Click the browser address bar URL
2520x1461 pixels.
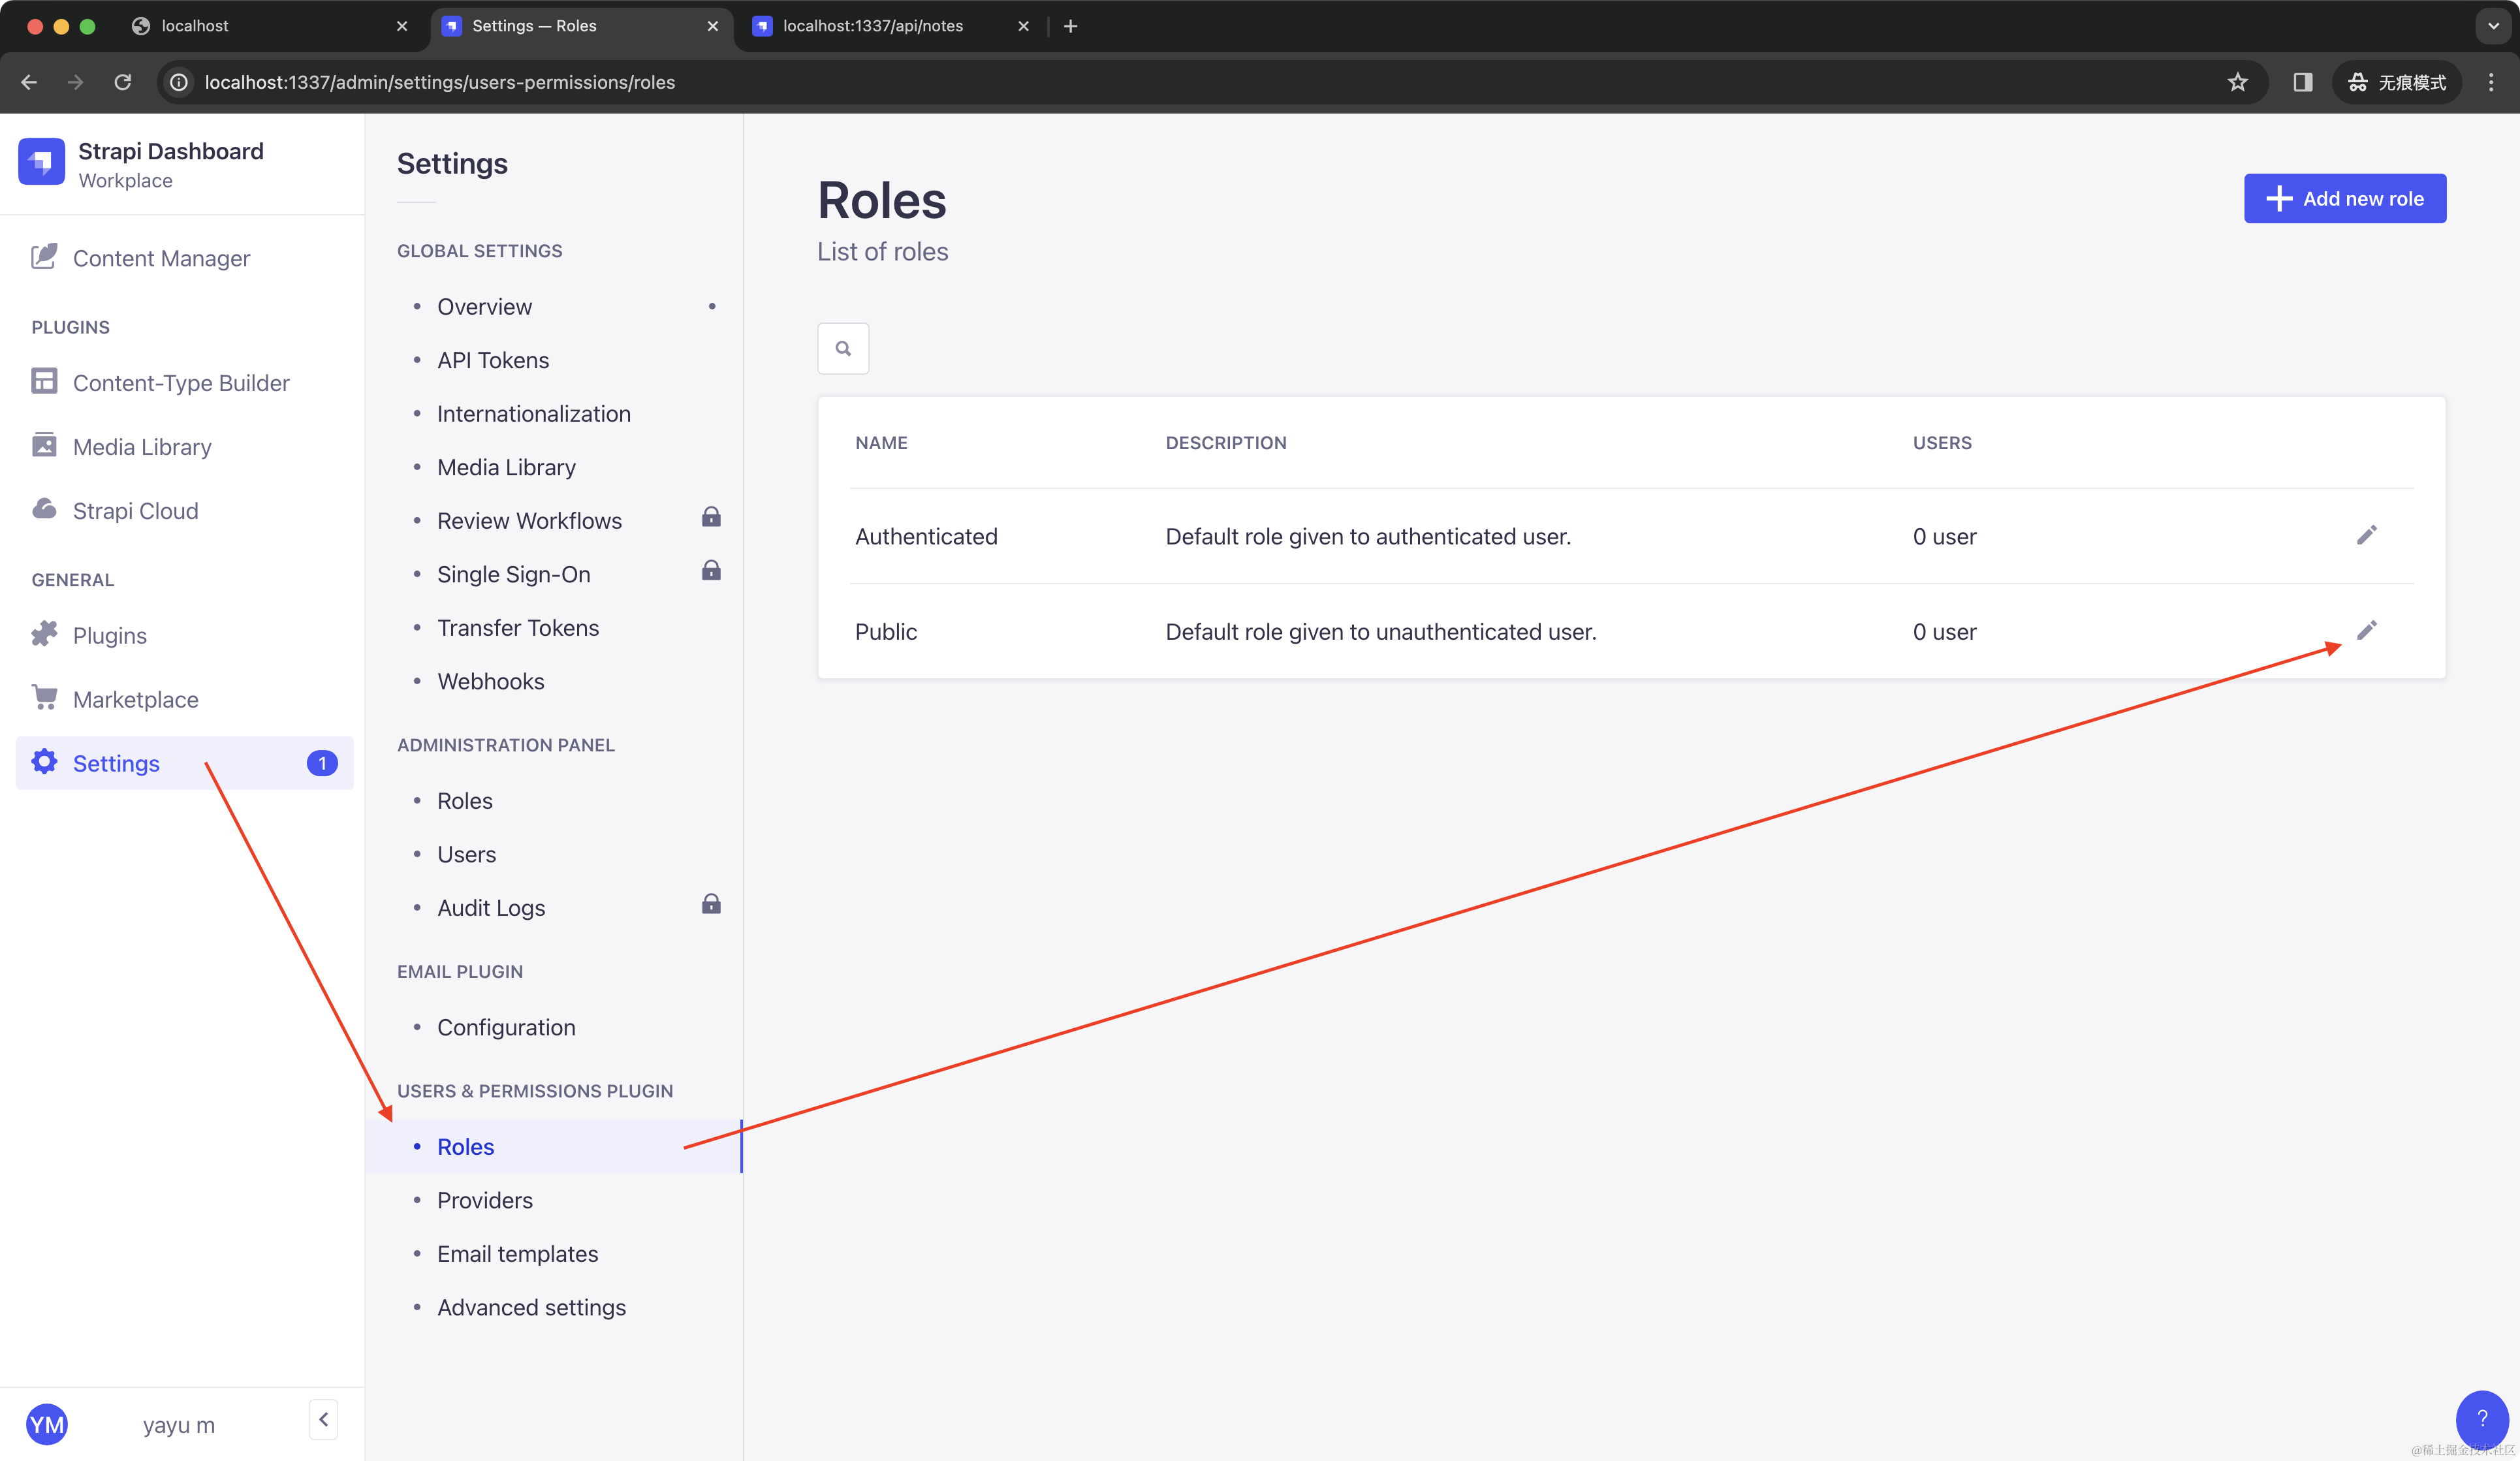[x=440, y=82]
